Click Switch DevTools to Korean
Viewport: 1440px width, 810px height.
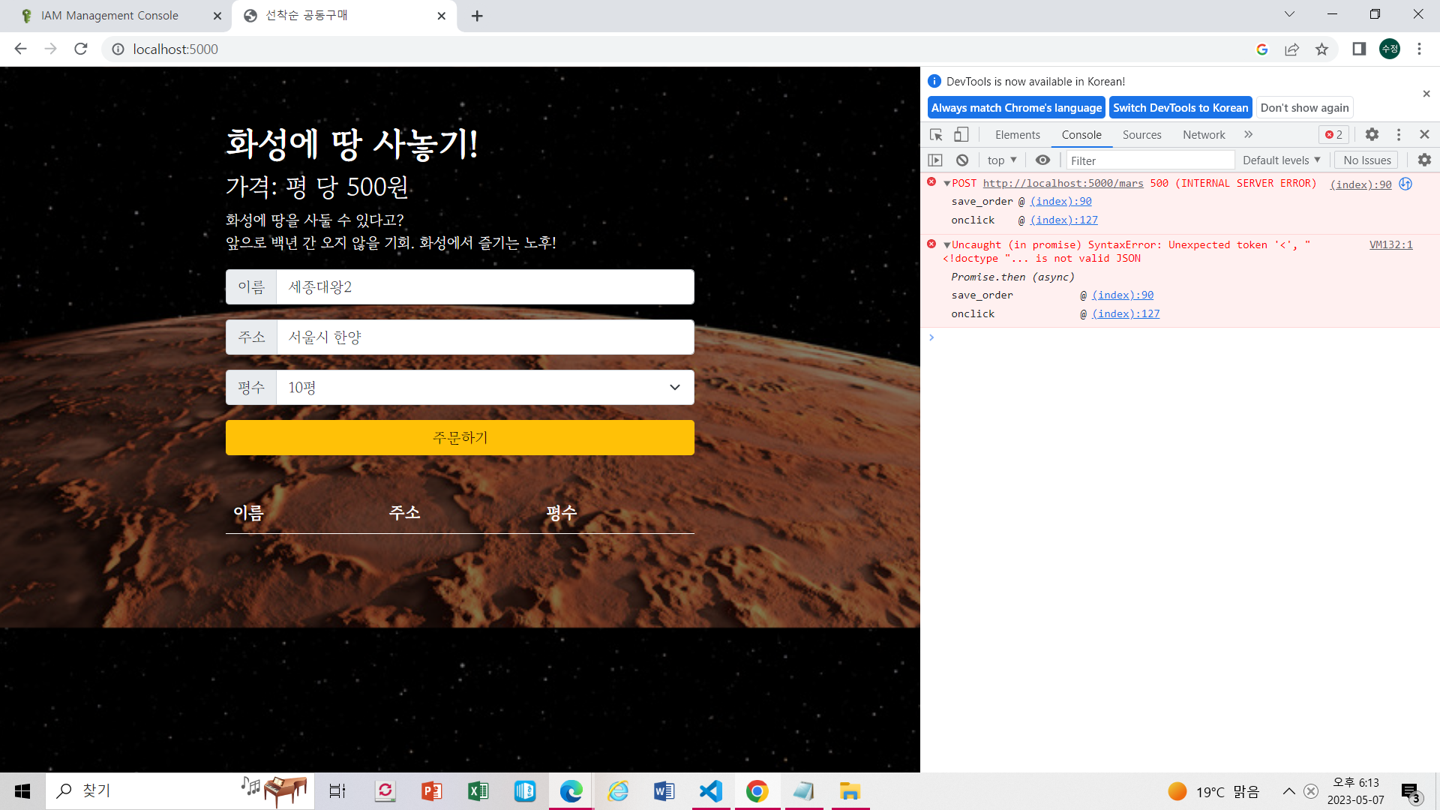coord(1180,108)
